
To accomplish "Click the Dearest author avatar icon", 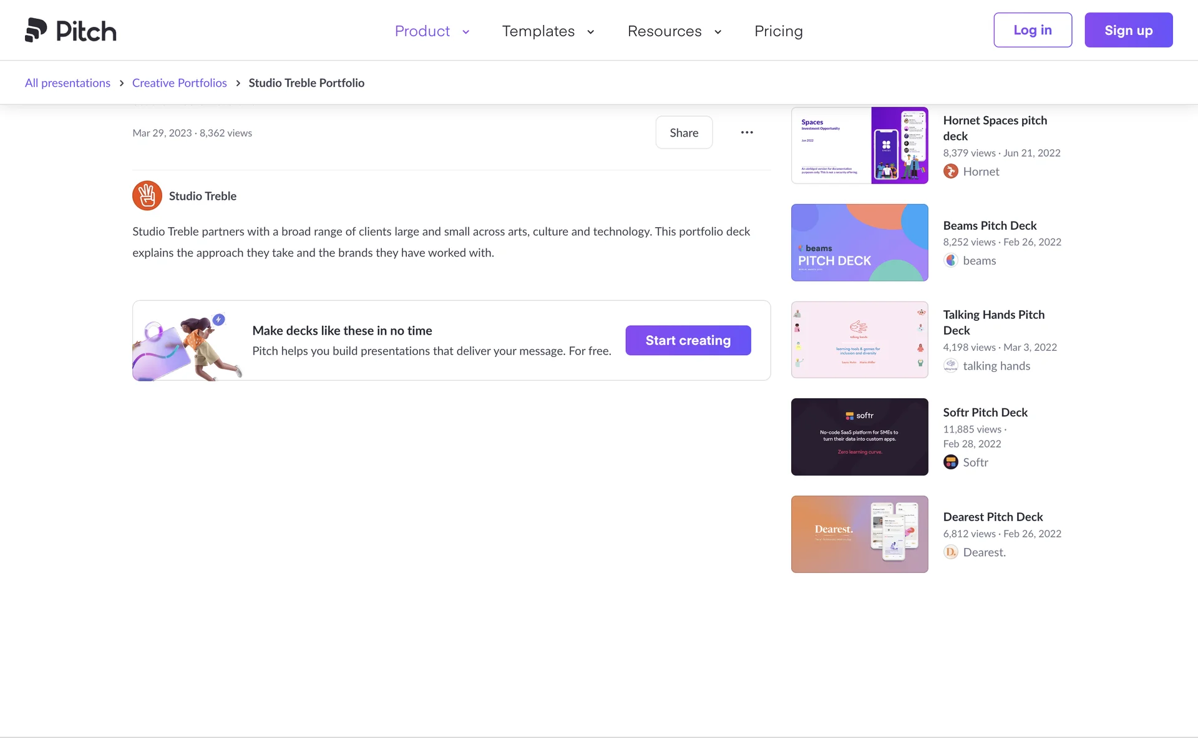I will click(950, 552).
